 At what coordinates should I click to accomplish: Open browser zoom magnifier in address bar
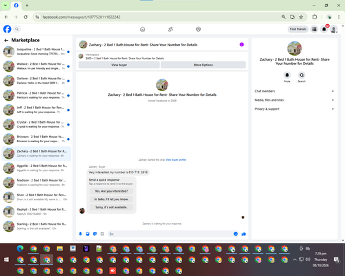tap(284, 17)
